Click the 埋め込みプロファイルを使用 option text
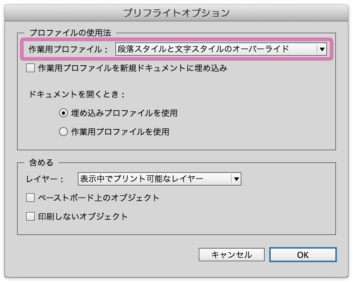353x282 pixels. pos(124,113)
